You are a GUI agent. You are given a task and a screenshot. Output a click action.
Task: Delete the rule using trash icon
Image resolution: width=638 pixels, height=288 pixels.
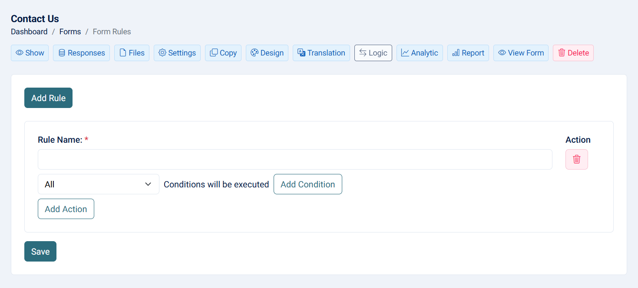(576, 159)
